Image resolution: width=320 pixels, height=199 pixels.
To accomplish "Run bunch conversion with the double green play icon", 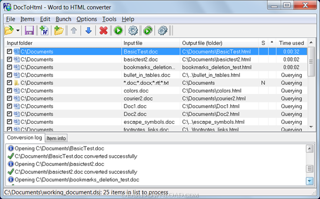I will (x=148, y=30).
